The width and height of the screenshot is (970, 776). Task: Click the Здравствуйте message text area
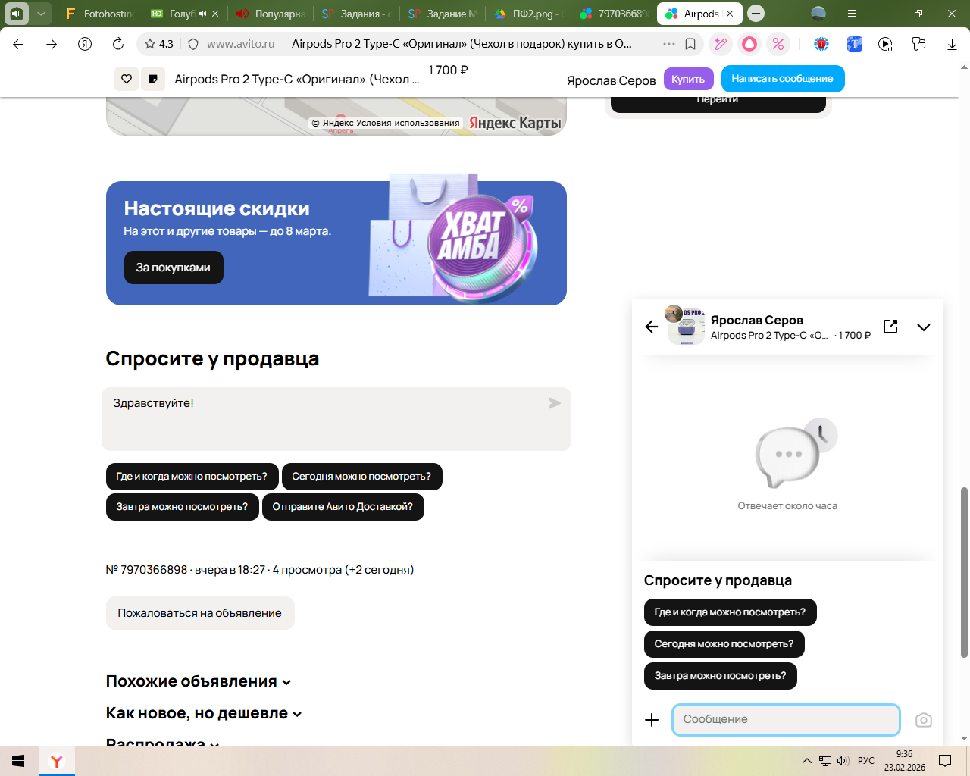(x=336, y=419)
